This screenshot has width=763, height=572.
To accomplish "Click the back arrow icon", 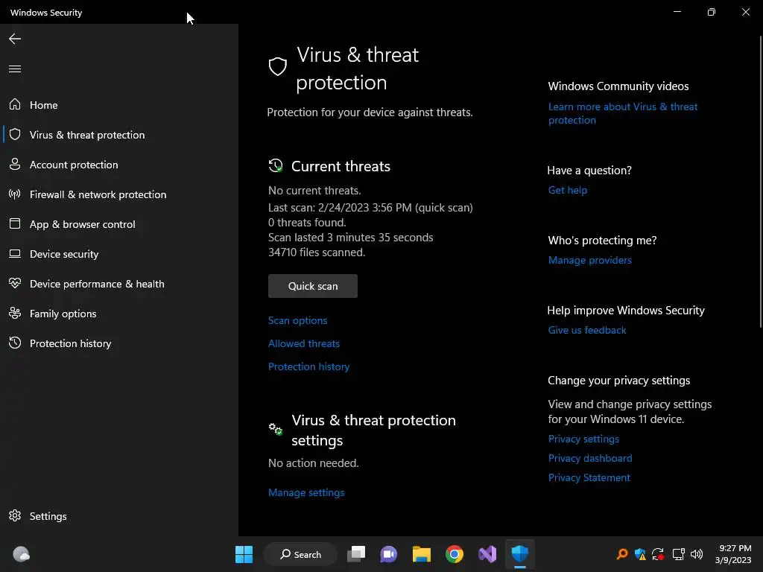I will [x=15, y=39].
